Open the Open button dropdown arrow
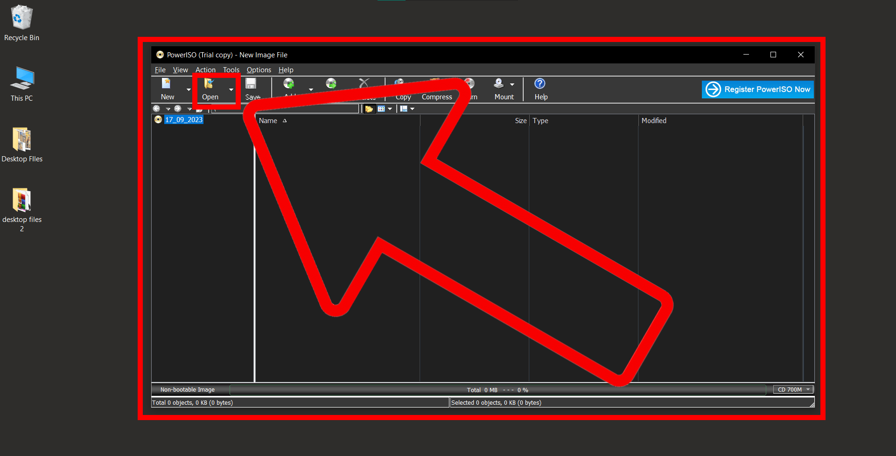896x456 pixels. [231, 90]
